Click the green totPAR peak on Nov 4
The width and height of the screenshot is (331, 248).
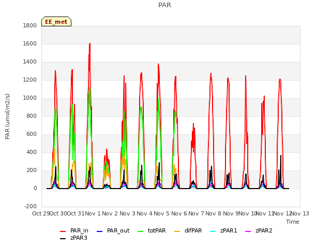pos(158,98)
